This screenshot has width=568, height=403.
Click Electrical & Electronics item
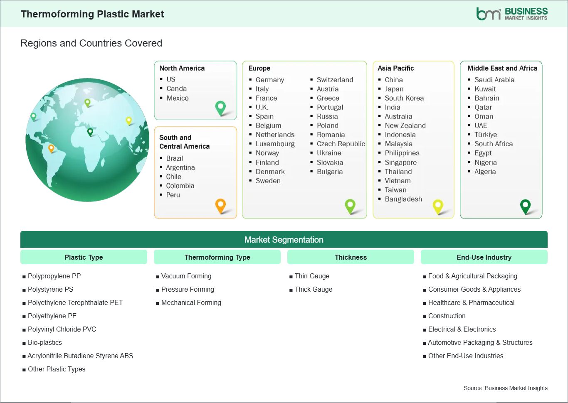click(462, 329)
